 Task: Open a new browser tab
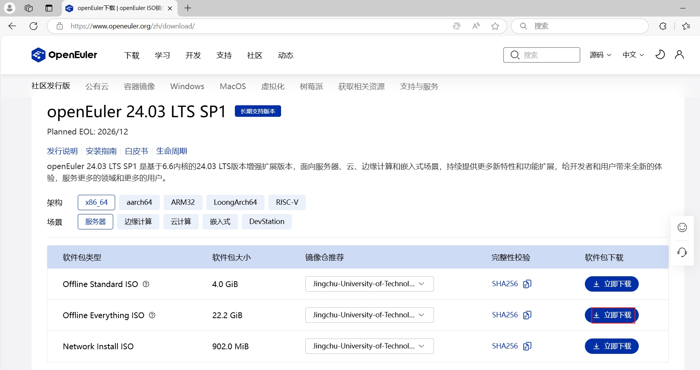click(x=188, y=8)
